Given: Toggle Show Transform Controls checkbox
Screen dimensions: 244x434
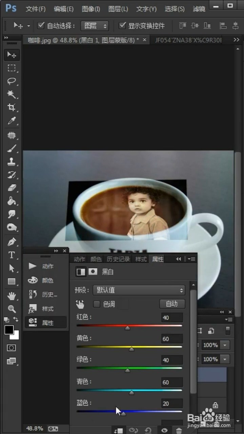Looking at the screenshot, I should point(122,25).
